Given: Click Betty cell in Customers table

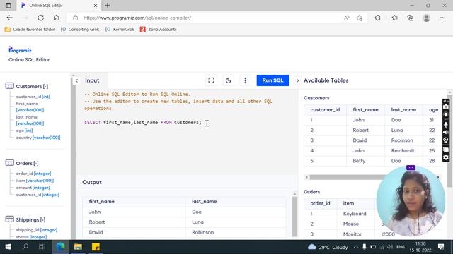Looking at the screenshot, I should coord(359,161).
